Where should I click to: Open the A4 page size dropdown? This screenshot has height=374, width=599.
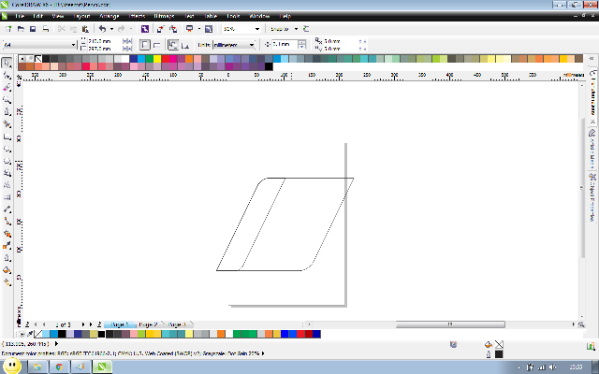click(73, 45)
